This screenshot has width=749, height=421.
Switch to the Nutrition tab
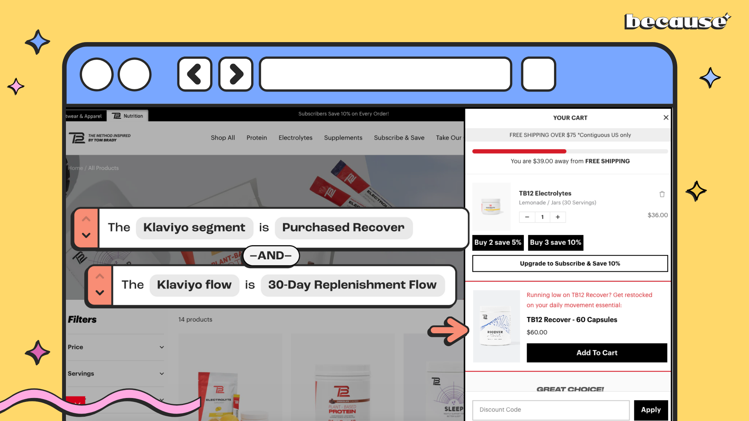tap(128, 116)
